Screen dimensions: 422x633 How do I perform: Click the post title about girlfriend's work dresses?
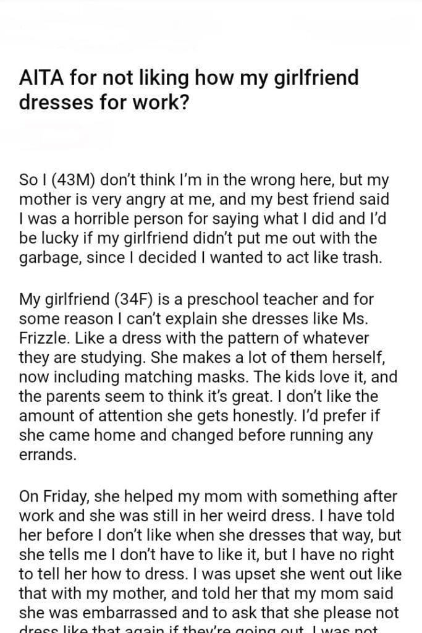click(x=189, y=90)
